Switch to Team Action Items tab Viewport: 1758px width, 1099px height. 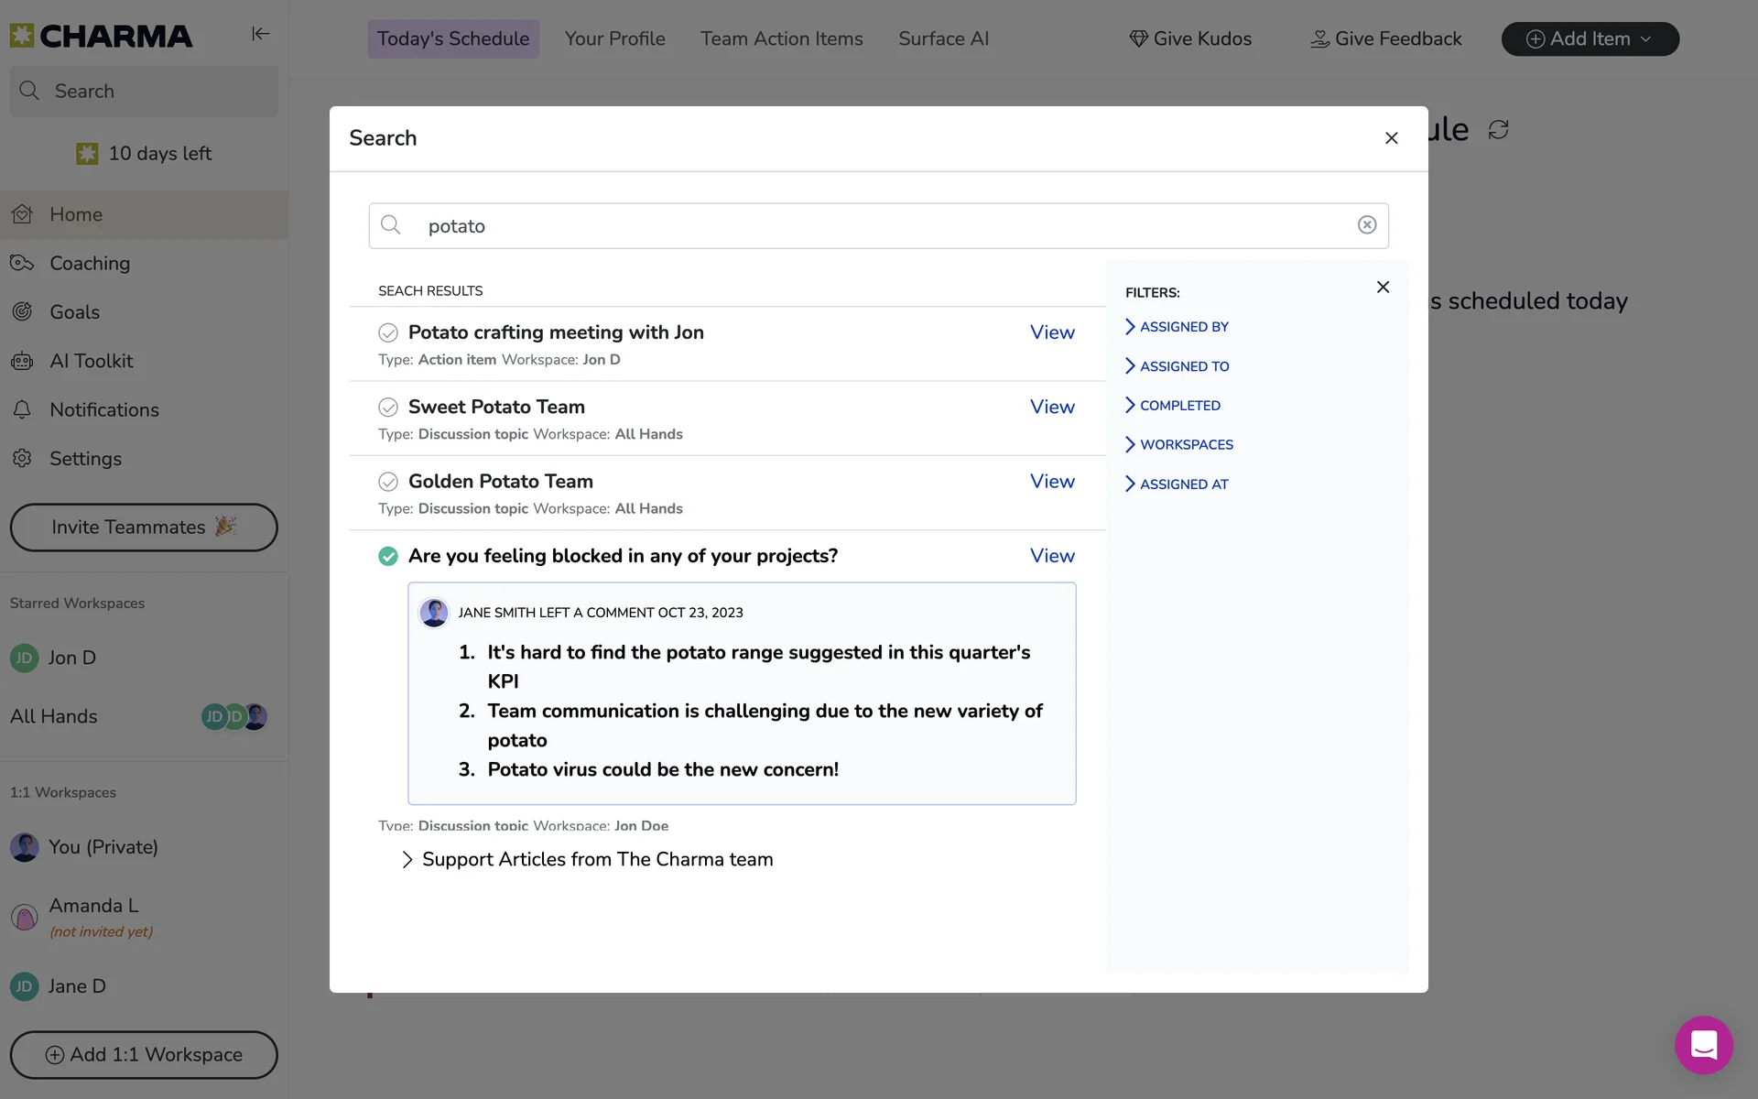[781, 39]
